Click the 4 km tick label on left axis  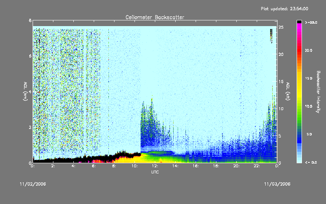pos(30,92)
